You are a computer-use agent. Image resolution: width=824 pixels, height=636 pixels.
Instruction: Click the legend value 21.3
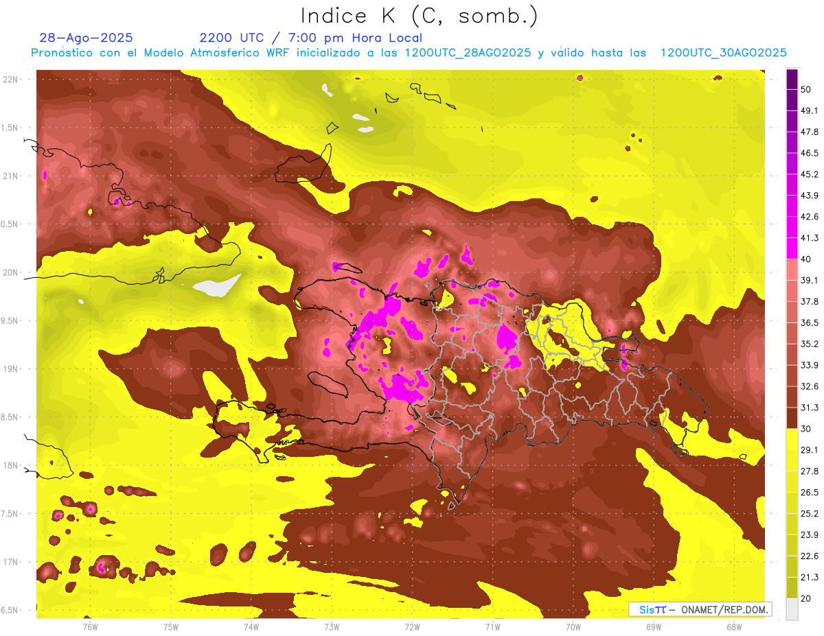coord(810,578)
